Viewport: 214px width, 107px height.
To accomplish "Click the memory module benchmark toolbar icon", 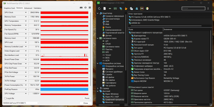I will click(x=115, y=8).
